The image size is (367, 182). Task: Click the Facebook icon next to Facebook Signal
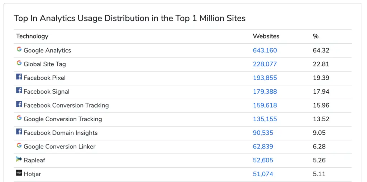pyautogui.click(x=19, y=90)
